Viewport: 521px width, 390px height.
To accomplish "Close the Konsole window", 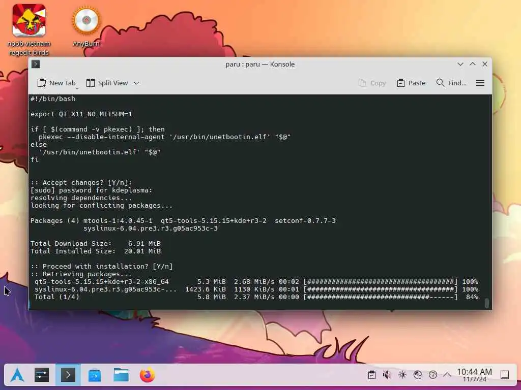I will (485, 64).
